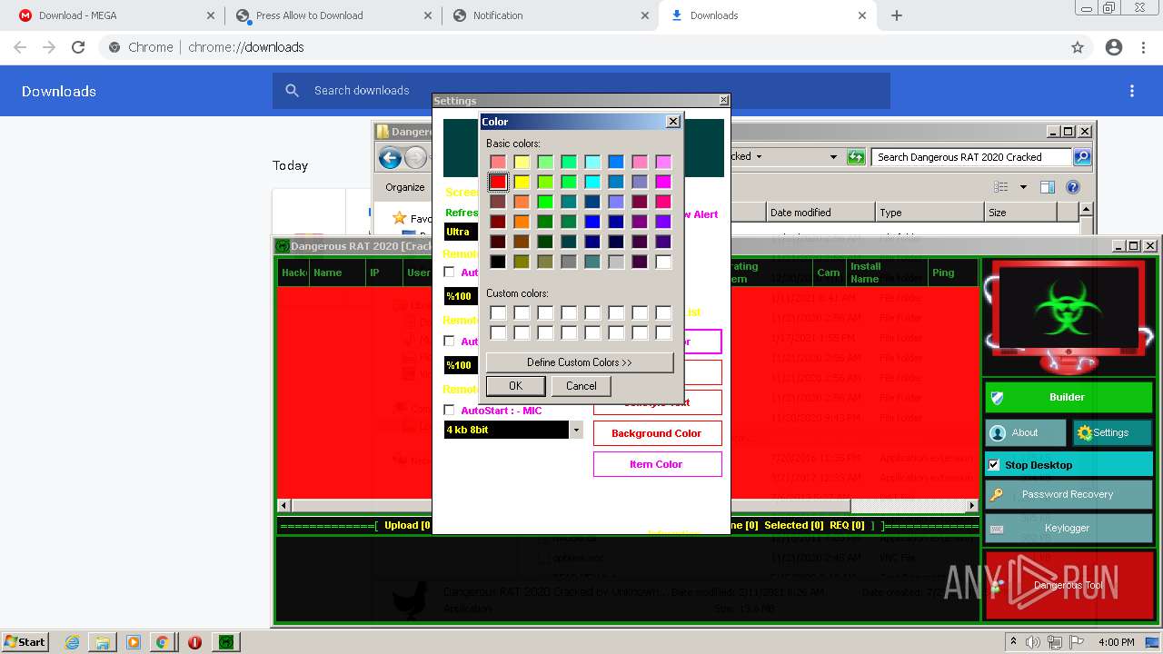Image resolution: width=1163 pixels, height=654 pixels.
Task: Switch to Press Allow to Download tab
Action: [332, 15]
